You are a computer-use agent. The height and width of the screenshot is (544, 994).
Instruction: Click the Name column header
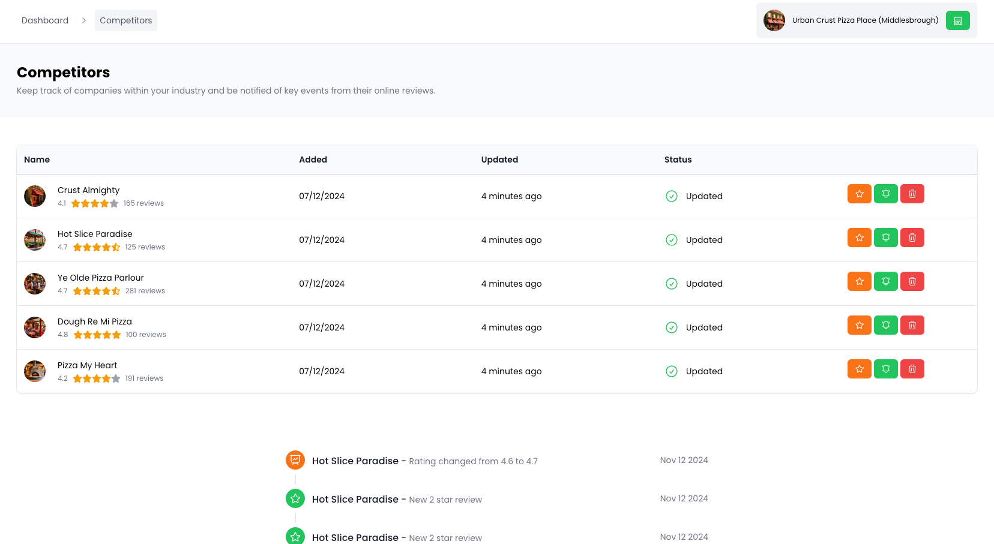(x=37, y=160)
